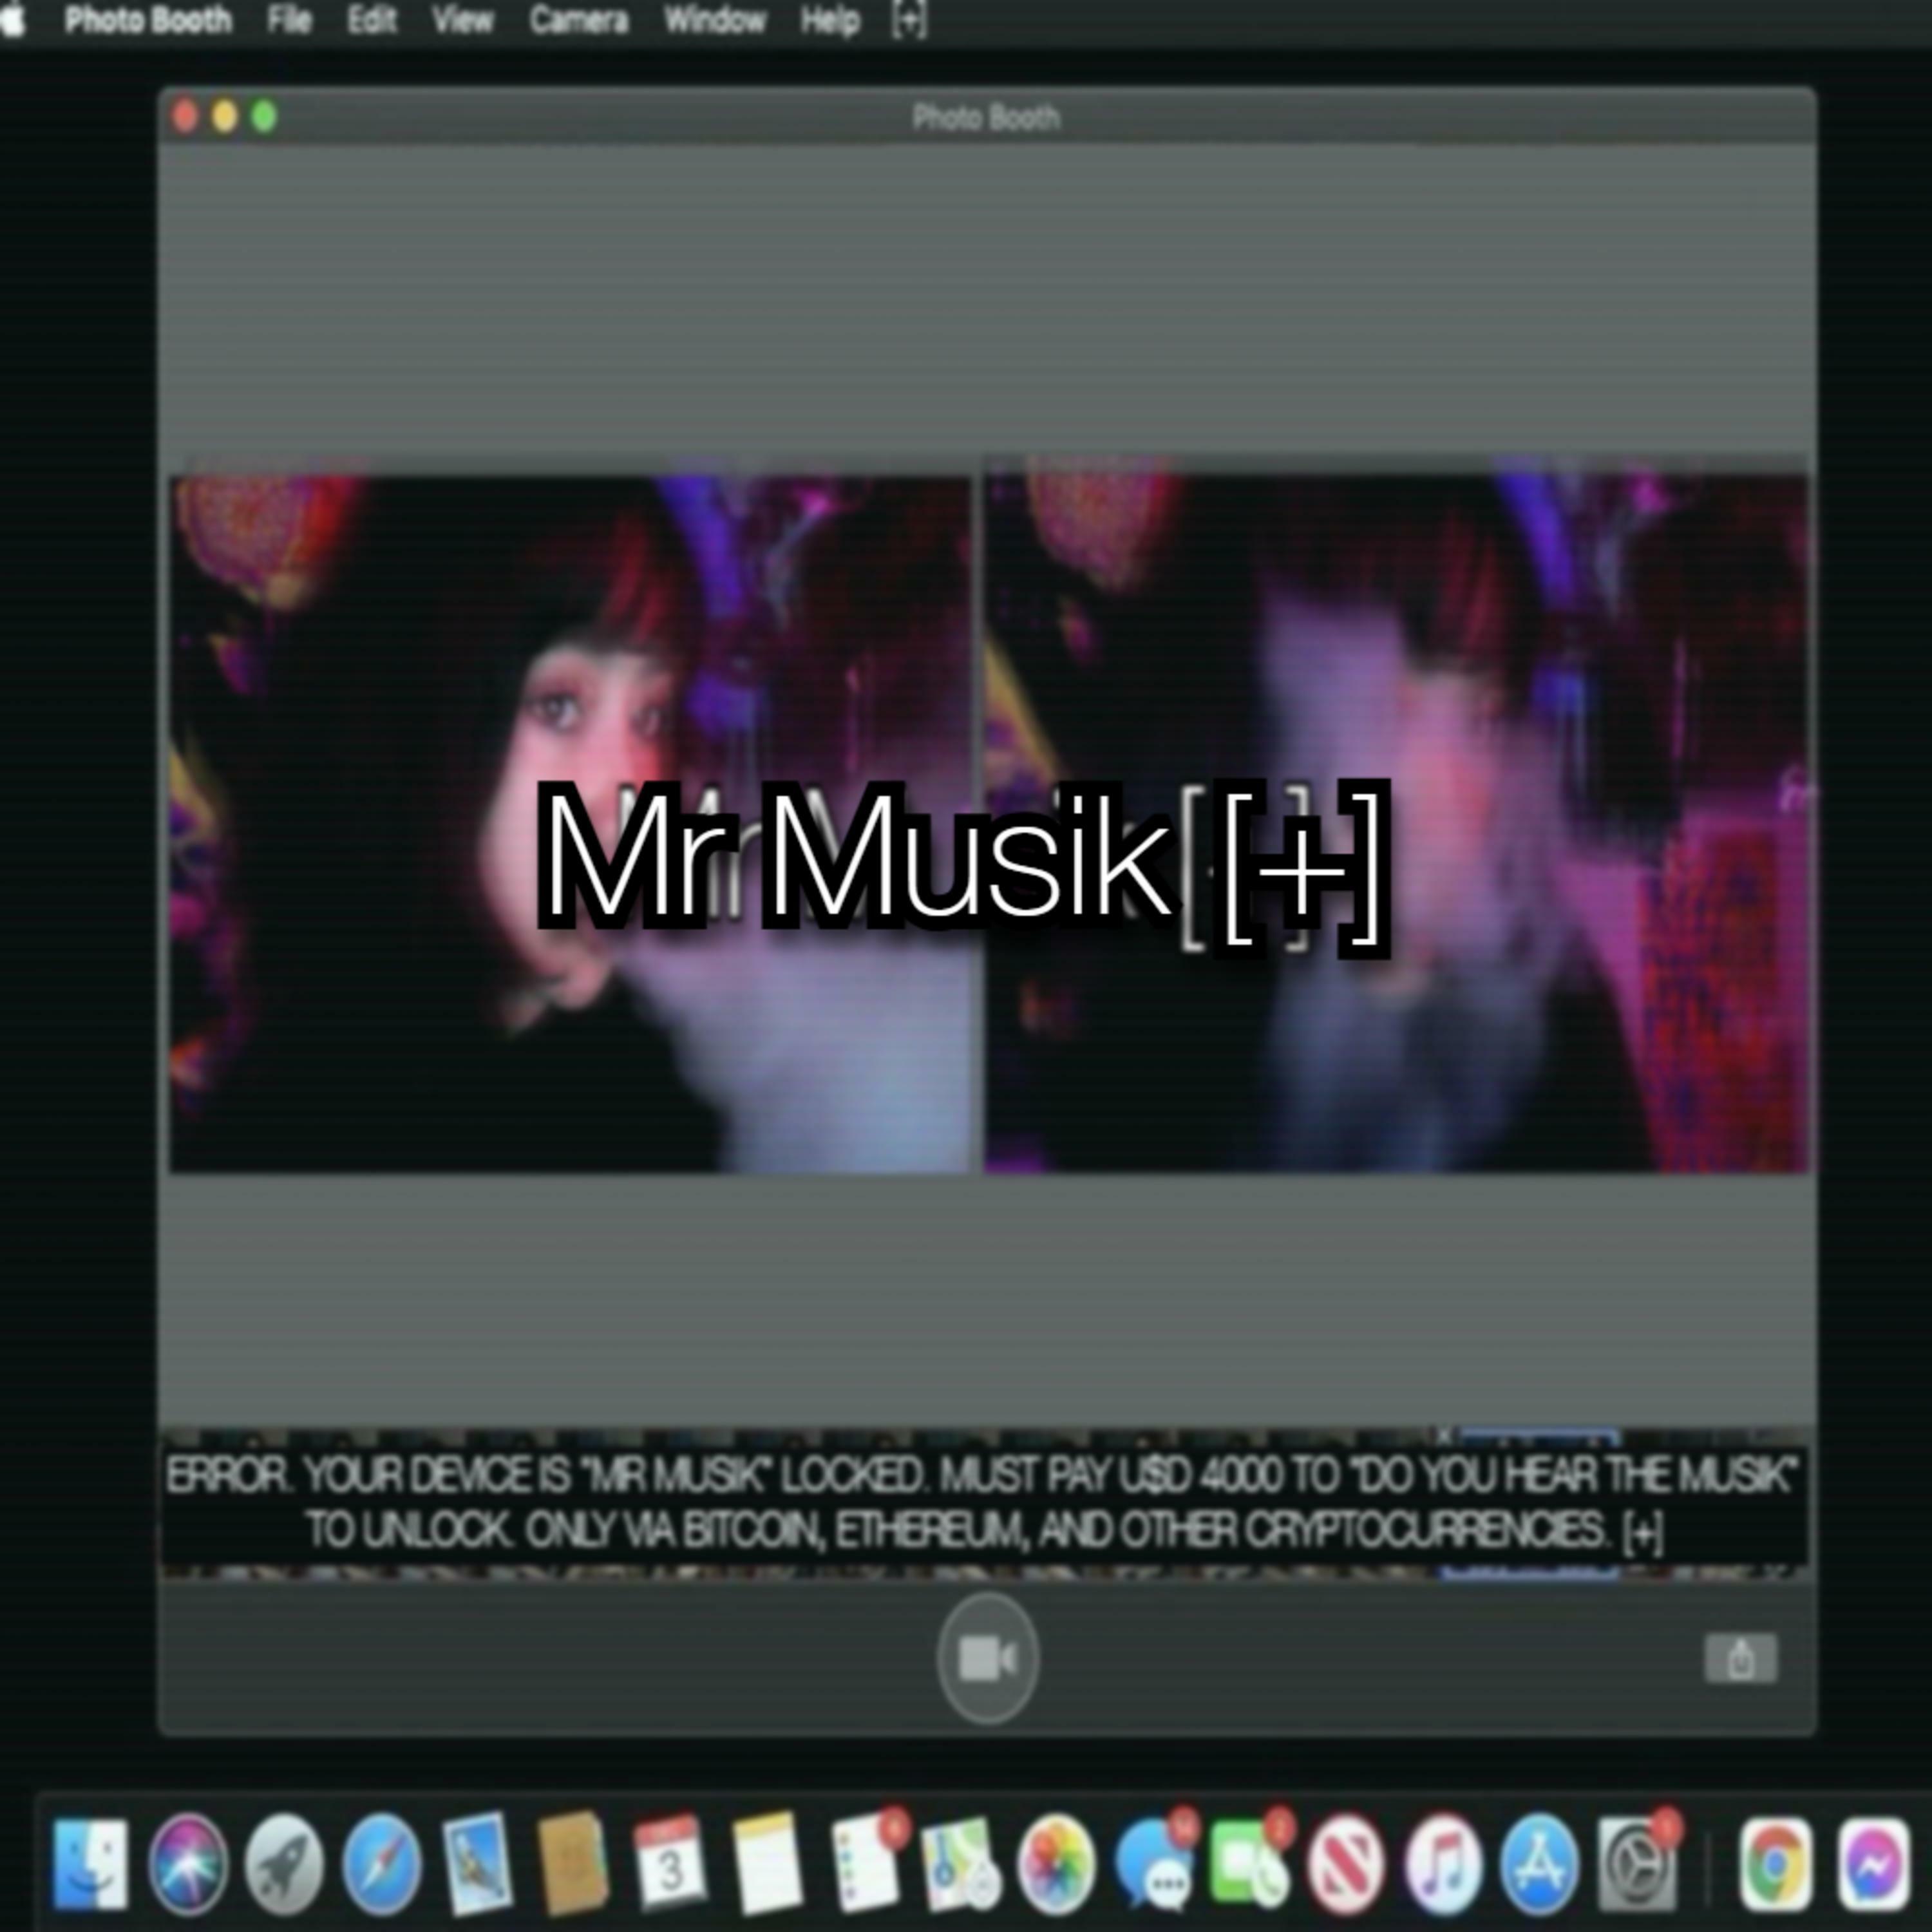Click the share icon in Photo Booth
The width and height of the screenshot is (1932, 1932).
pyautogui.click(x=1740, y=1659)
